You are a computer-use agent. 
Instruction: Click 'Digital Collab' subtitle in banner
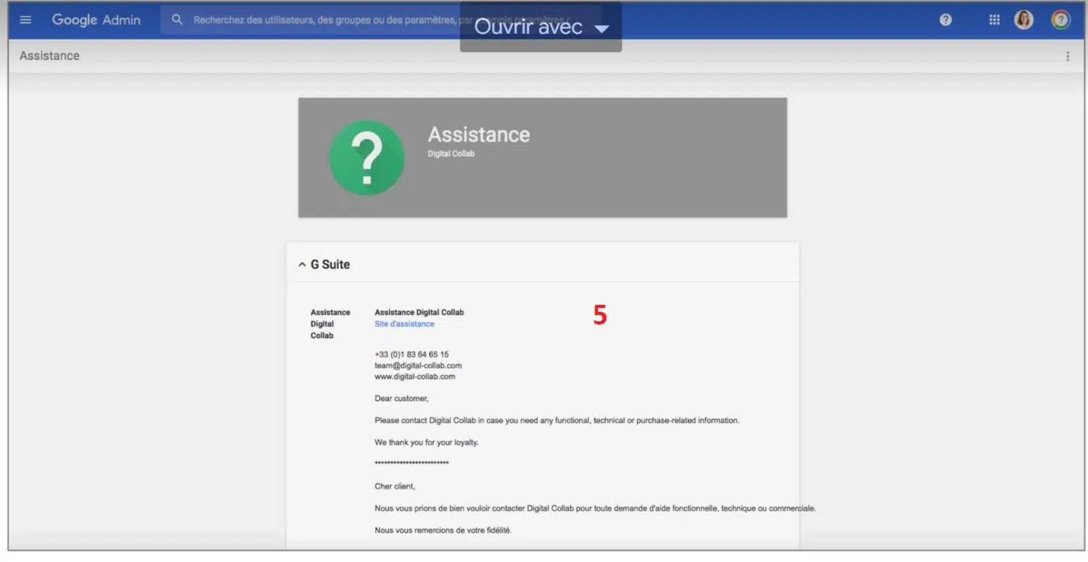click(x=451, y=154)
